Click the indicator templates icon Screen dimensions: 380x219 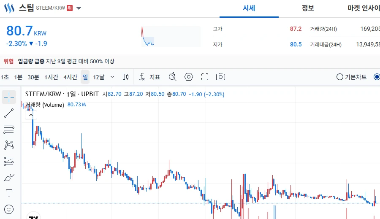[x=173, y=77]
